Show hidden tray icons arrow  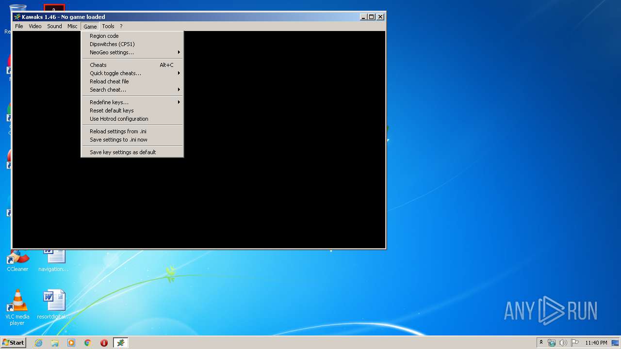[541, 342]
